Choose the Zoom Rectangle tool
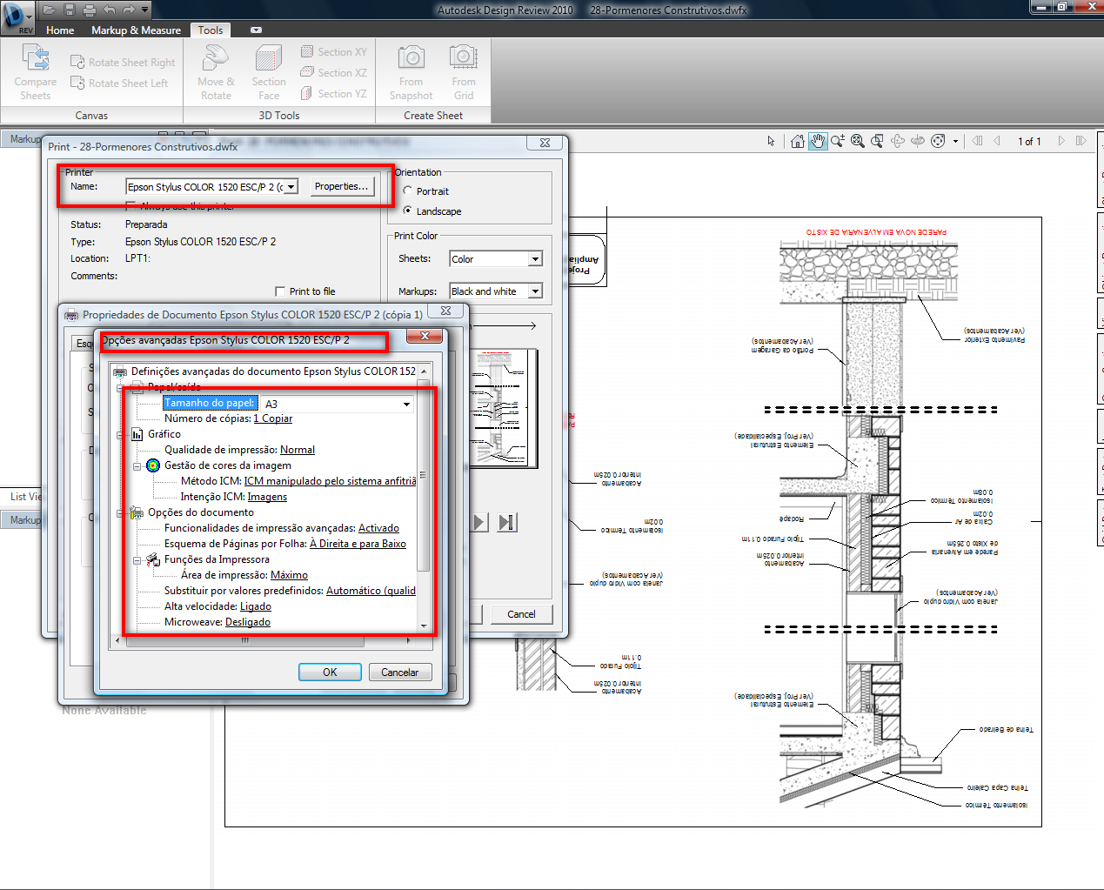 (x=877, y=141)
